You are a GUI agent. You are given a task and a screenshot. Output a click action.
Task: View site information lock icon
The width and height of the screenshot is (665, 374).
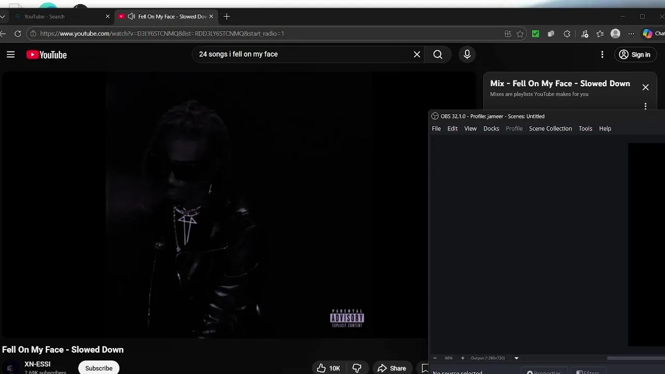coord(33,34)
